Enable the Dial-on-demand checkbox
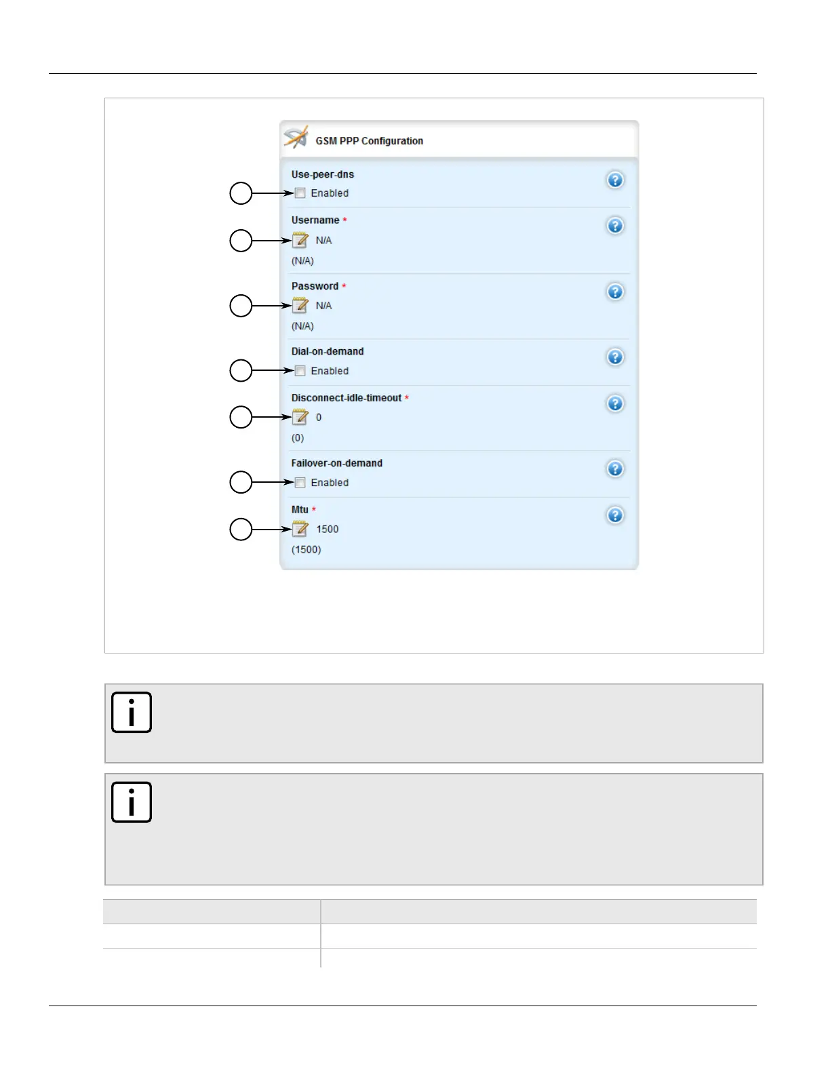 coord(300,371)
